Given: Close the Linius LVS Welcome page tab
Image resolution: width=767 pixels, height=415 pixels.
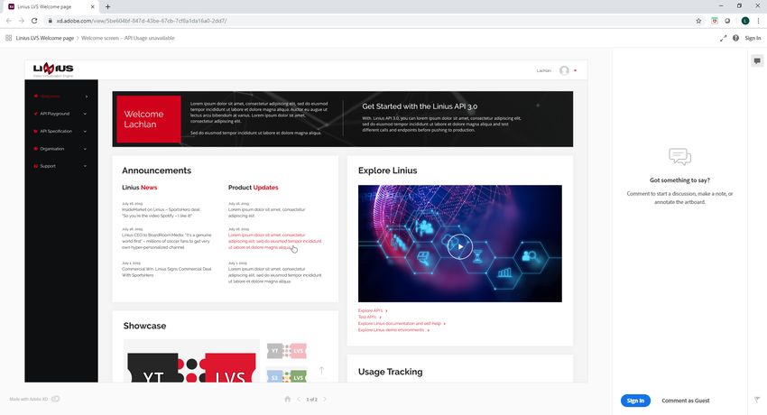Looking at the screenshot, I should tap(92, 7).
